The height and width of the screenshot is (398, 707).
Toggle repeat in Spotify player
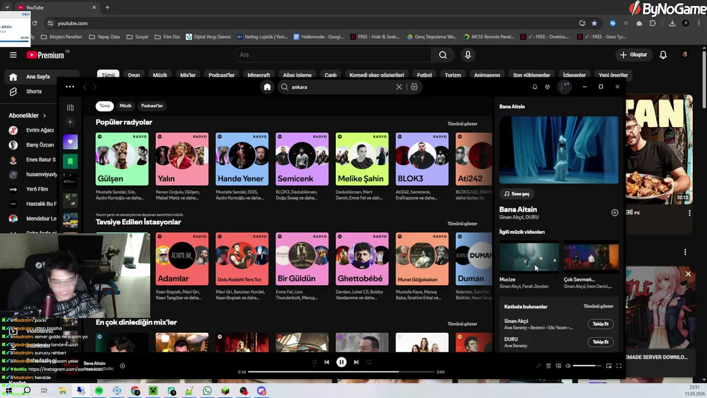click(369, 362)
